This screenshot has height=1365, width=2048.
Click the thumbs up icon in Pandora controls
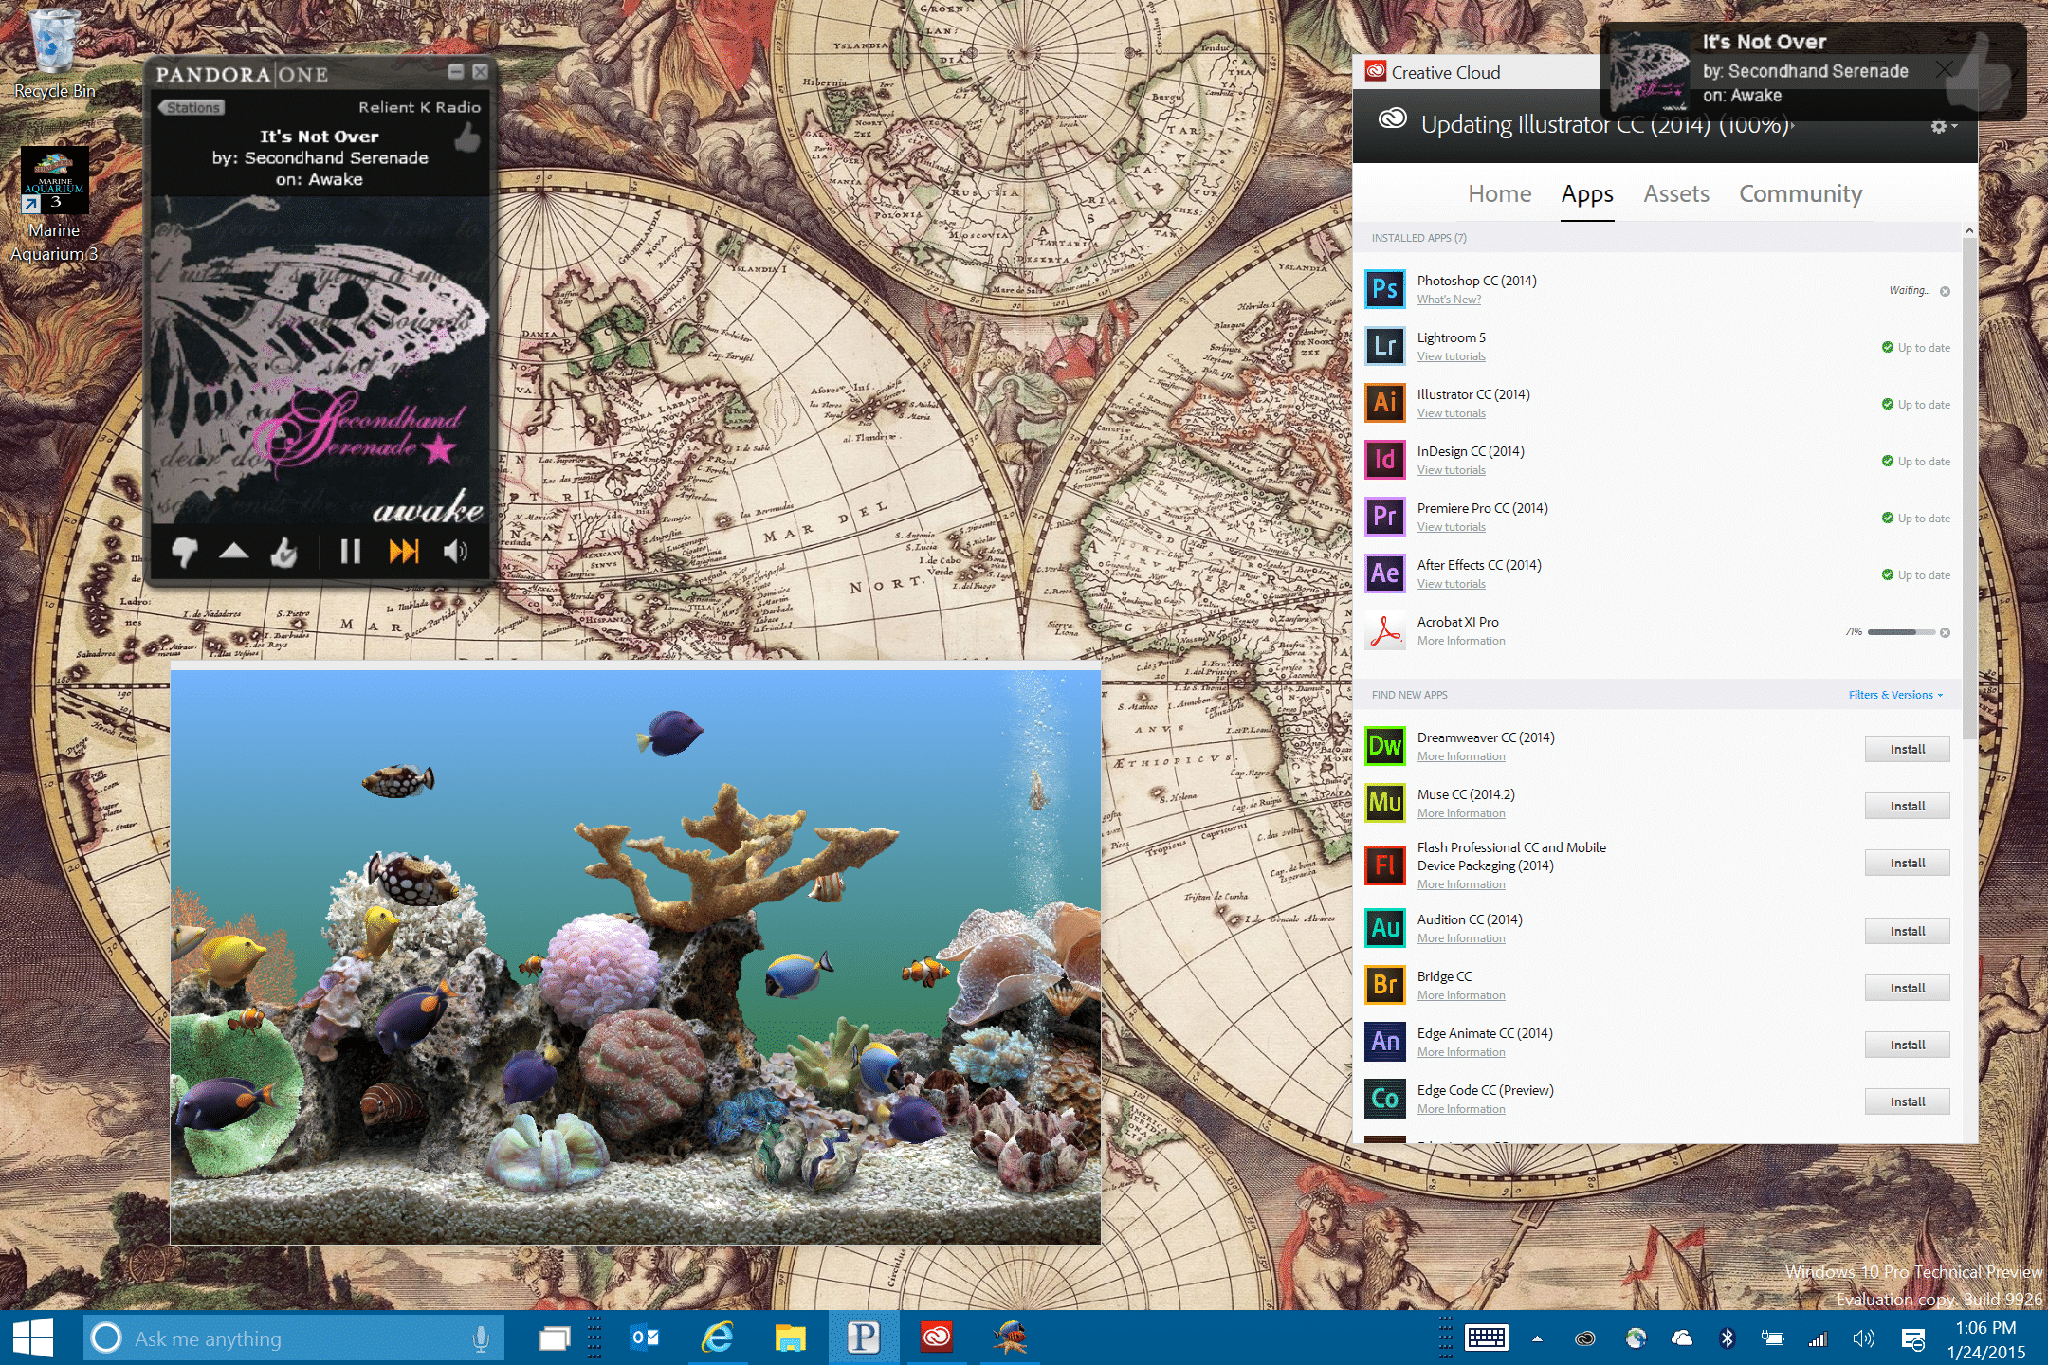pos(283,551)
